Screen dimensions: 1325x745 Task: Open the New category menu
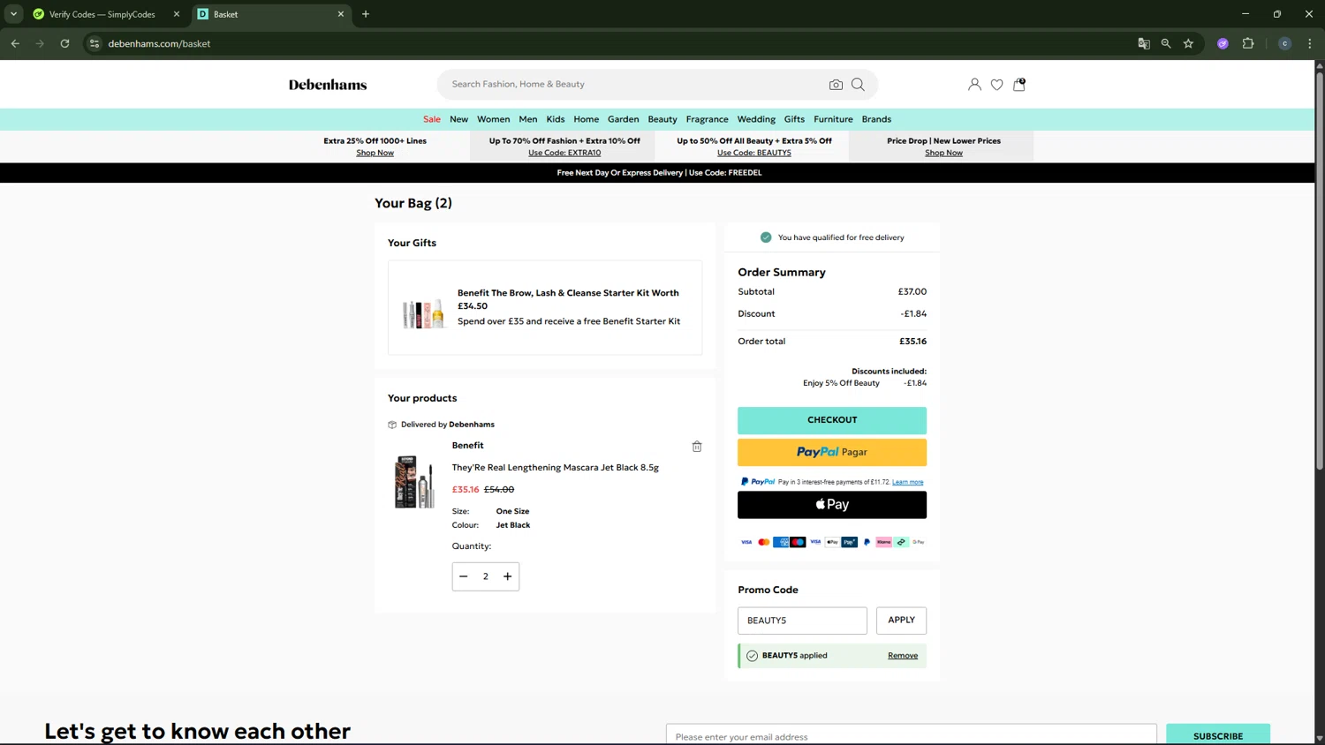click(458, 119)
